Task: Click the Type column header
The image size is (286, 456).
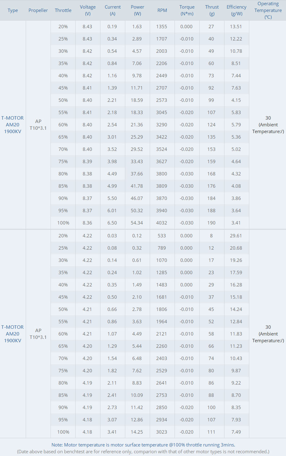Action: click(13, 10)
